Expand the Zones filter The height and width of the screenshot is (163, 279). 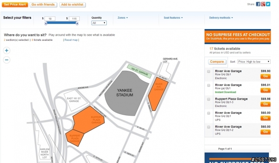pyautogui.click(x=122, y=18)
